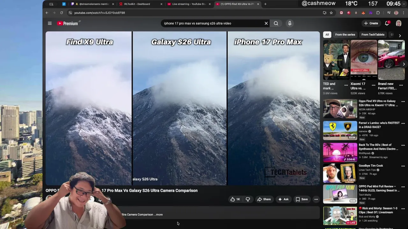Open options for Rick and Morty livestream
Viewport: 408px width, 229px height.
point(403,209)
